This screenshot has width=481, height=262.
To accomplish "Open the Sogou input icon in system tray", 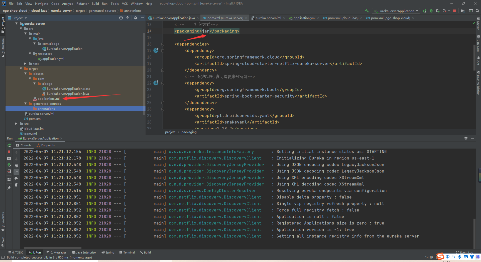I will tap(440, 256).
